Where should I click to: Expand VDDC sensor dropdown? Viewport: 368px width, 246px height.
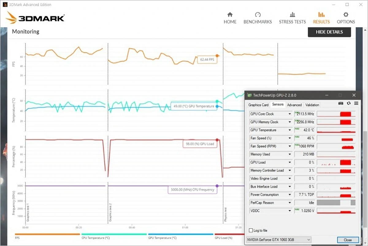click(289, 211)
